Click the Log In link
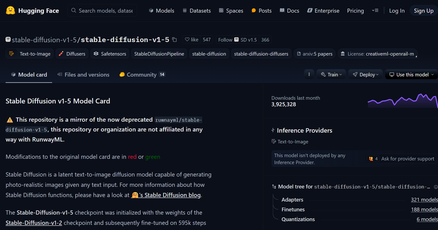The image size is (438, 230). [x=397, y=11]
